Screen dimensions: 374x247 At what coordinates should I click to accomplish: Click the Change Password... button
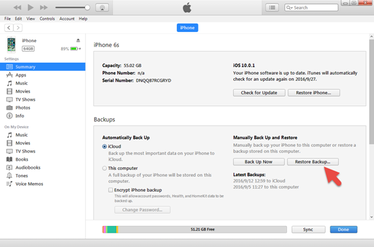[142, 210]
